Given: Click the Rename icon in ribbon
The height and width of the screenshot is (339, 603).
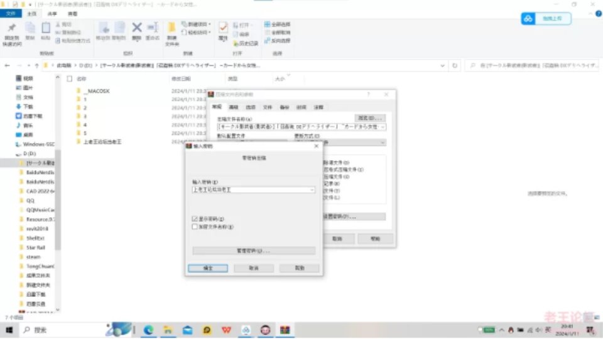Looking at the screenshot, I should [153, 31].
